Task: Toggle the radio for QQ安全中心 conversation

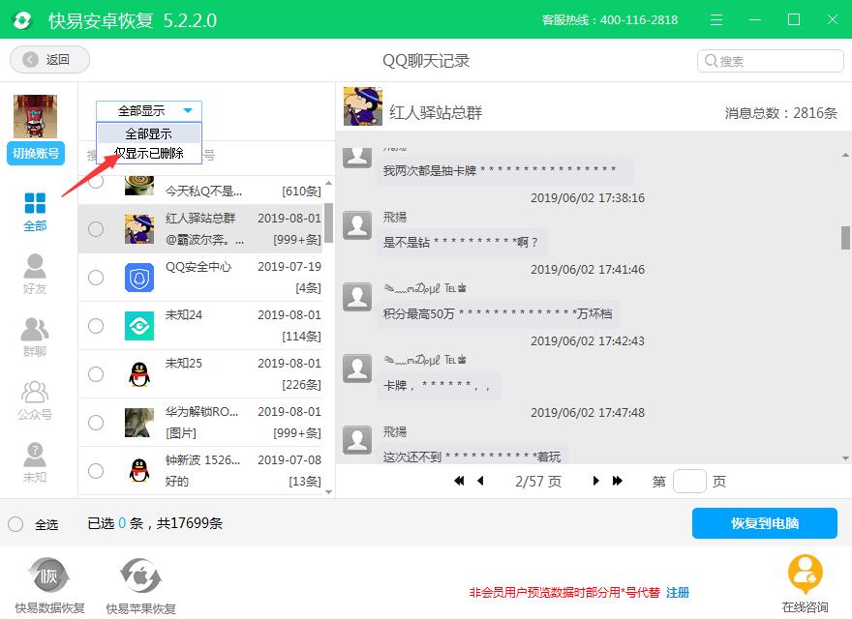Action: tap(96, 278)
